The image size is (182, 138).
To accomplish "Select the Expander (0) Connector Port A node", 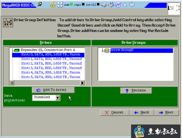I will pyautogui.click(x=48, y=50).
